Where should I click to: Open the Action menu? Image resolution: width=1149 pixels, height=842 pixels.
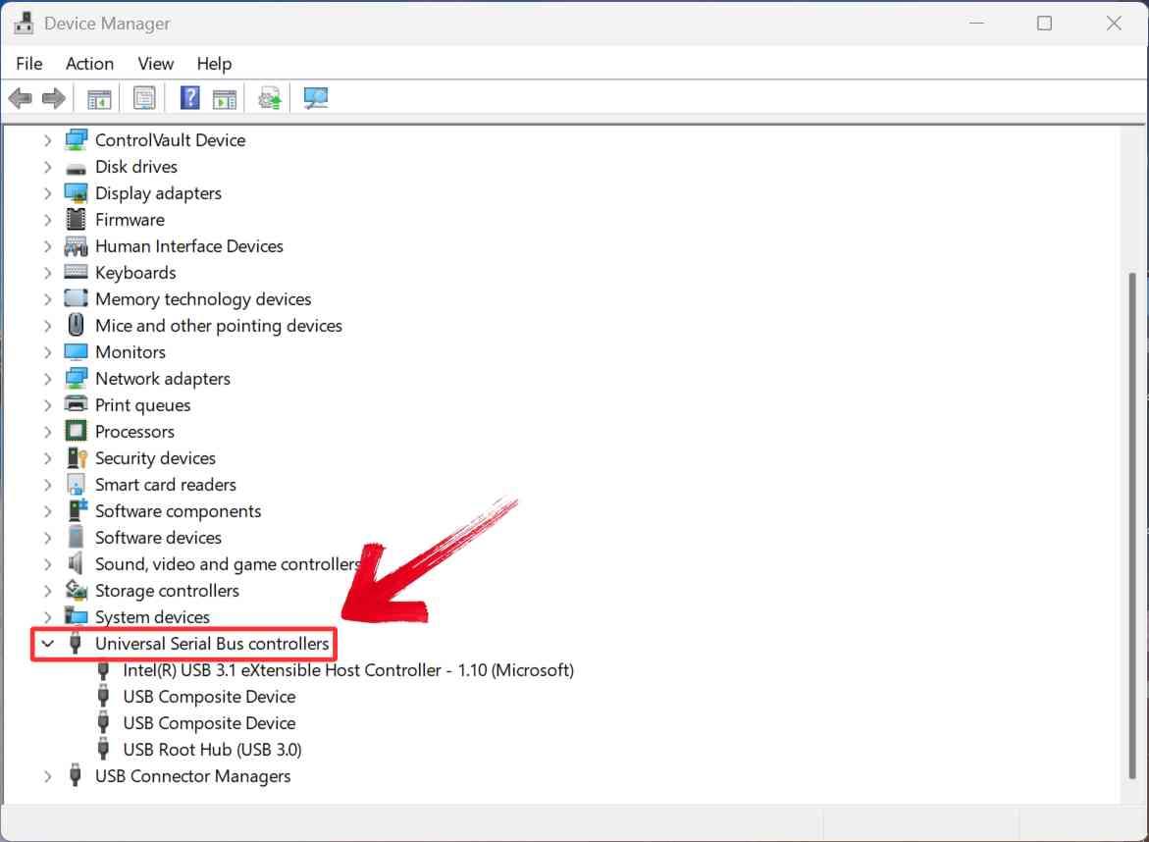click(x=89, y=64)
